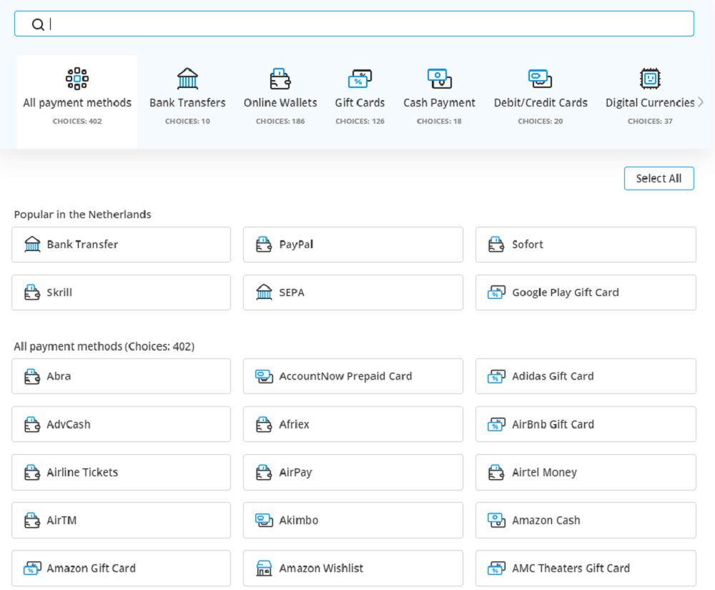Screen dimensions: 715x590
Task: Click the storefront icon beside Amazon Wishlist
Action: pos(264,568)
